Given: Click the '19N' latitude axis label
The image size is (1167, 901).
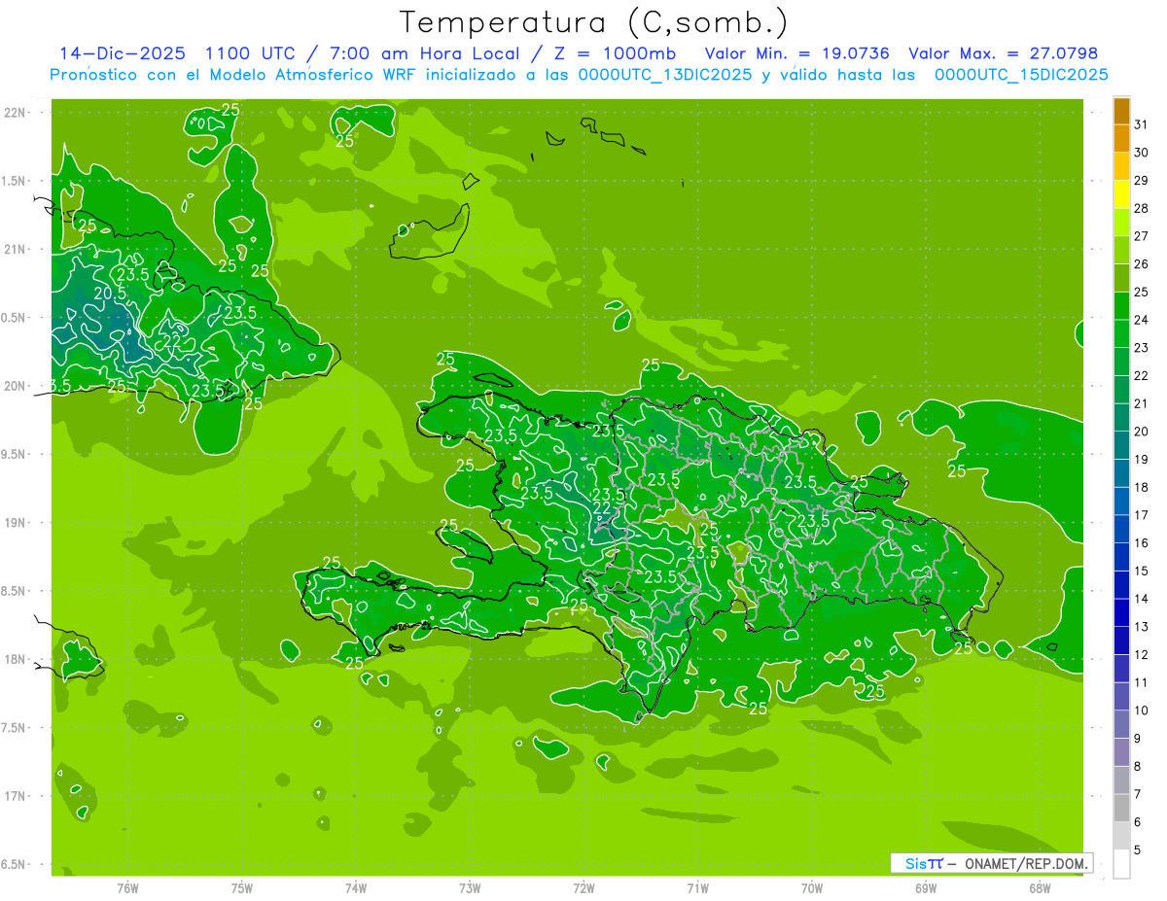Looking at the screenshot, I should coord(16,522).
